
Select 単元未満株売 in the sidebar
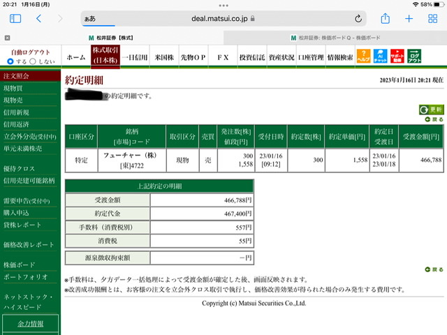(x=22, y=149)
